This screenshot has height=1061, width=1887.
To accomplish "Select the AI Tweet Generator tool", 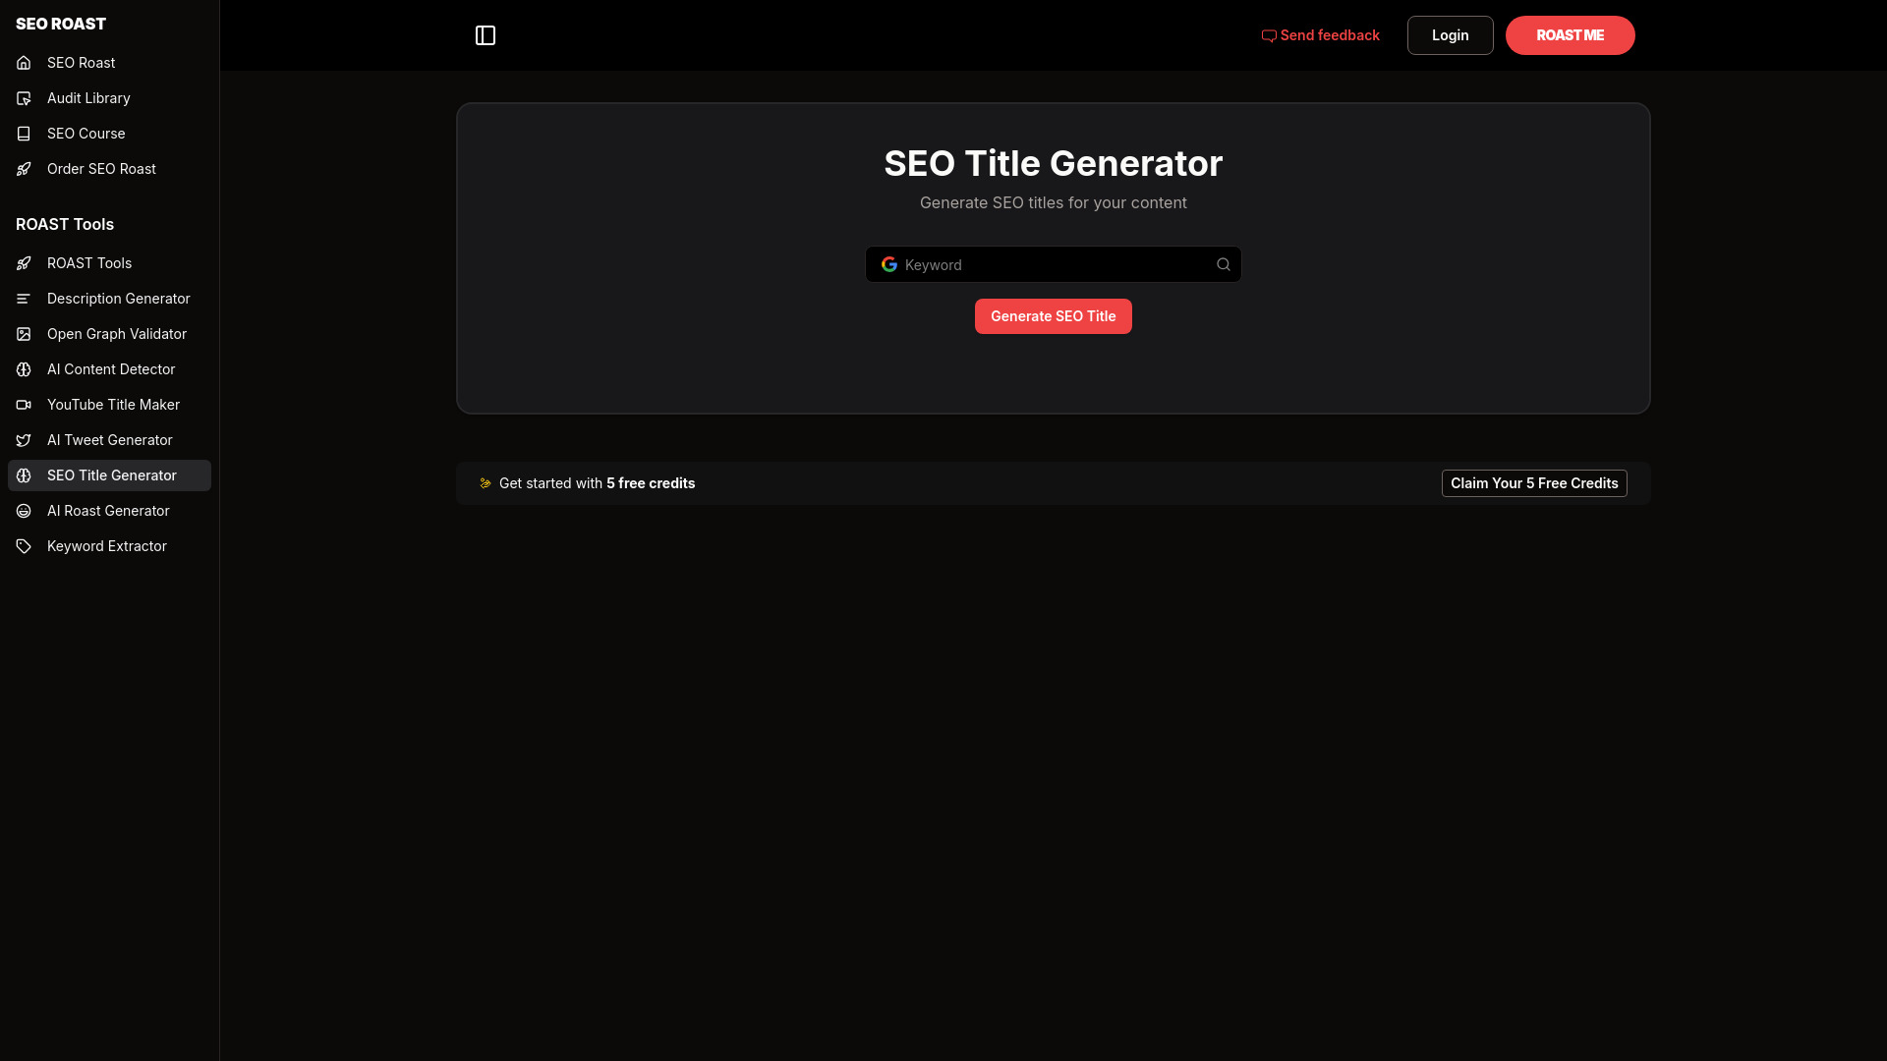I will [109, 439].
